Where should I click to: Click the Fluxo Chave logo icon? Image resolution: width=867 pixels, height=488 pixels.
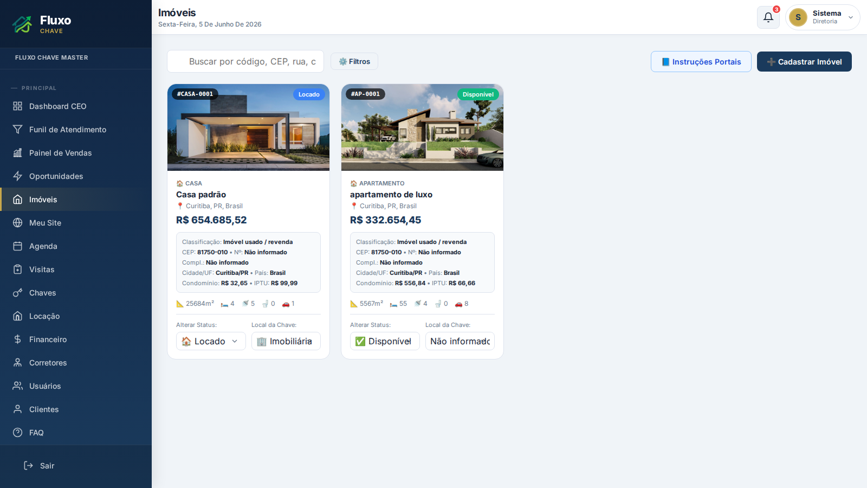click(x=23, y=24)
